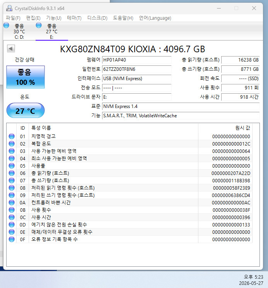
Task: Click the CrystalDiskInfo app icon in title bar
Action: point(9,8)
